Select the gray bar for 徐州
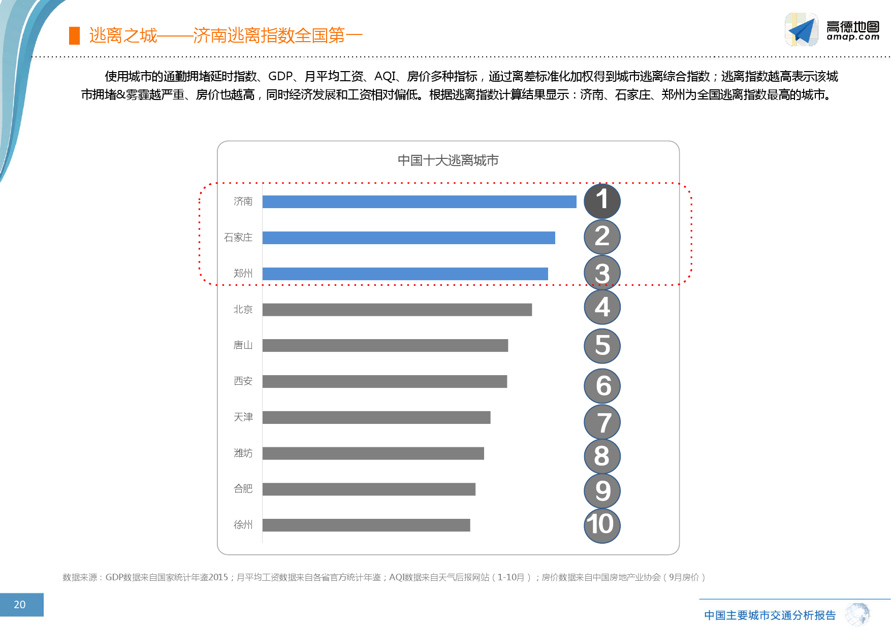The height and width of the screenshot is (630, 891). [x=366, y=525]
